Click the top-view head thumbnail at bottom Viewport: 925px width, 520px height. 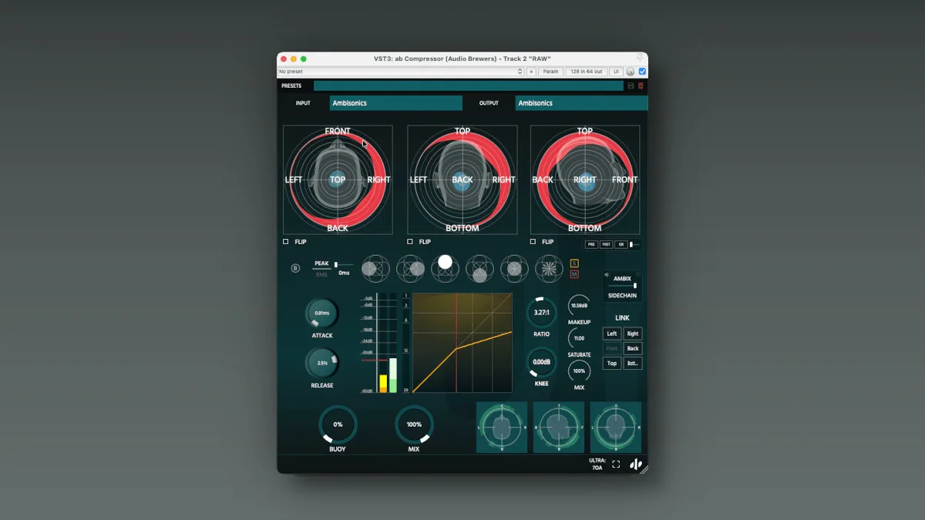click(x=502, y=428)
